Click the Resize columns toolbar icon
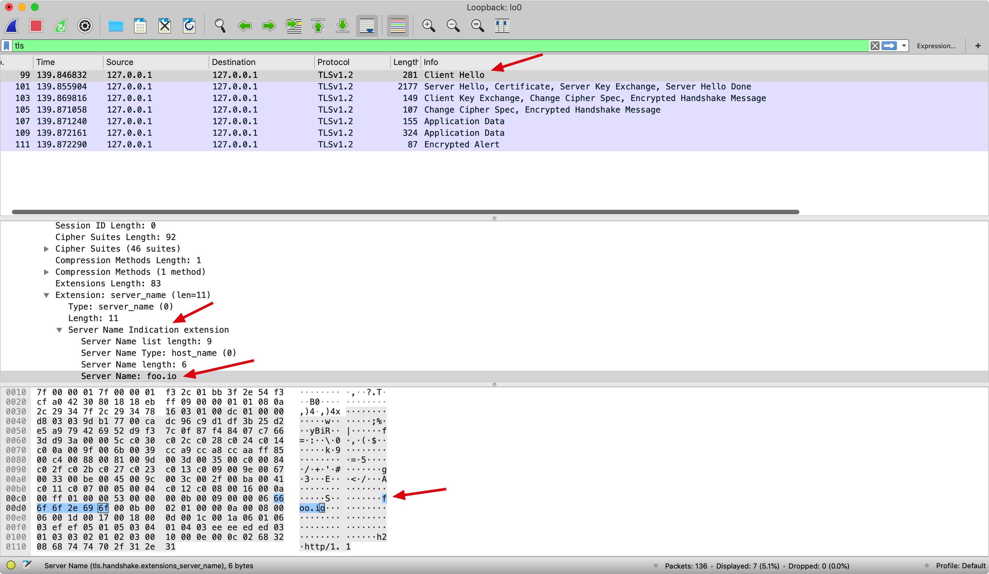 (x=502, y=26)
